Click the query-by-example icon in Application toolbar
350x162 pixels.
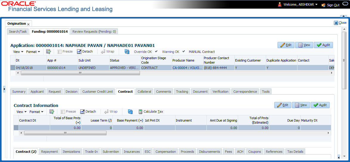coord(48,51)
